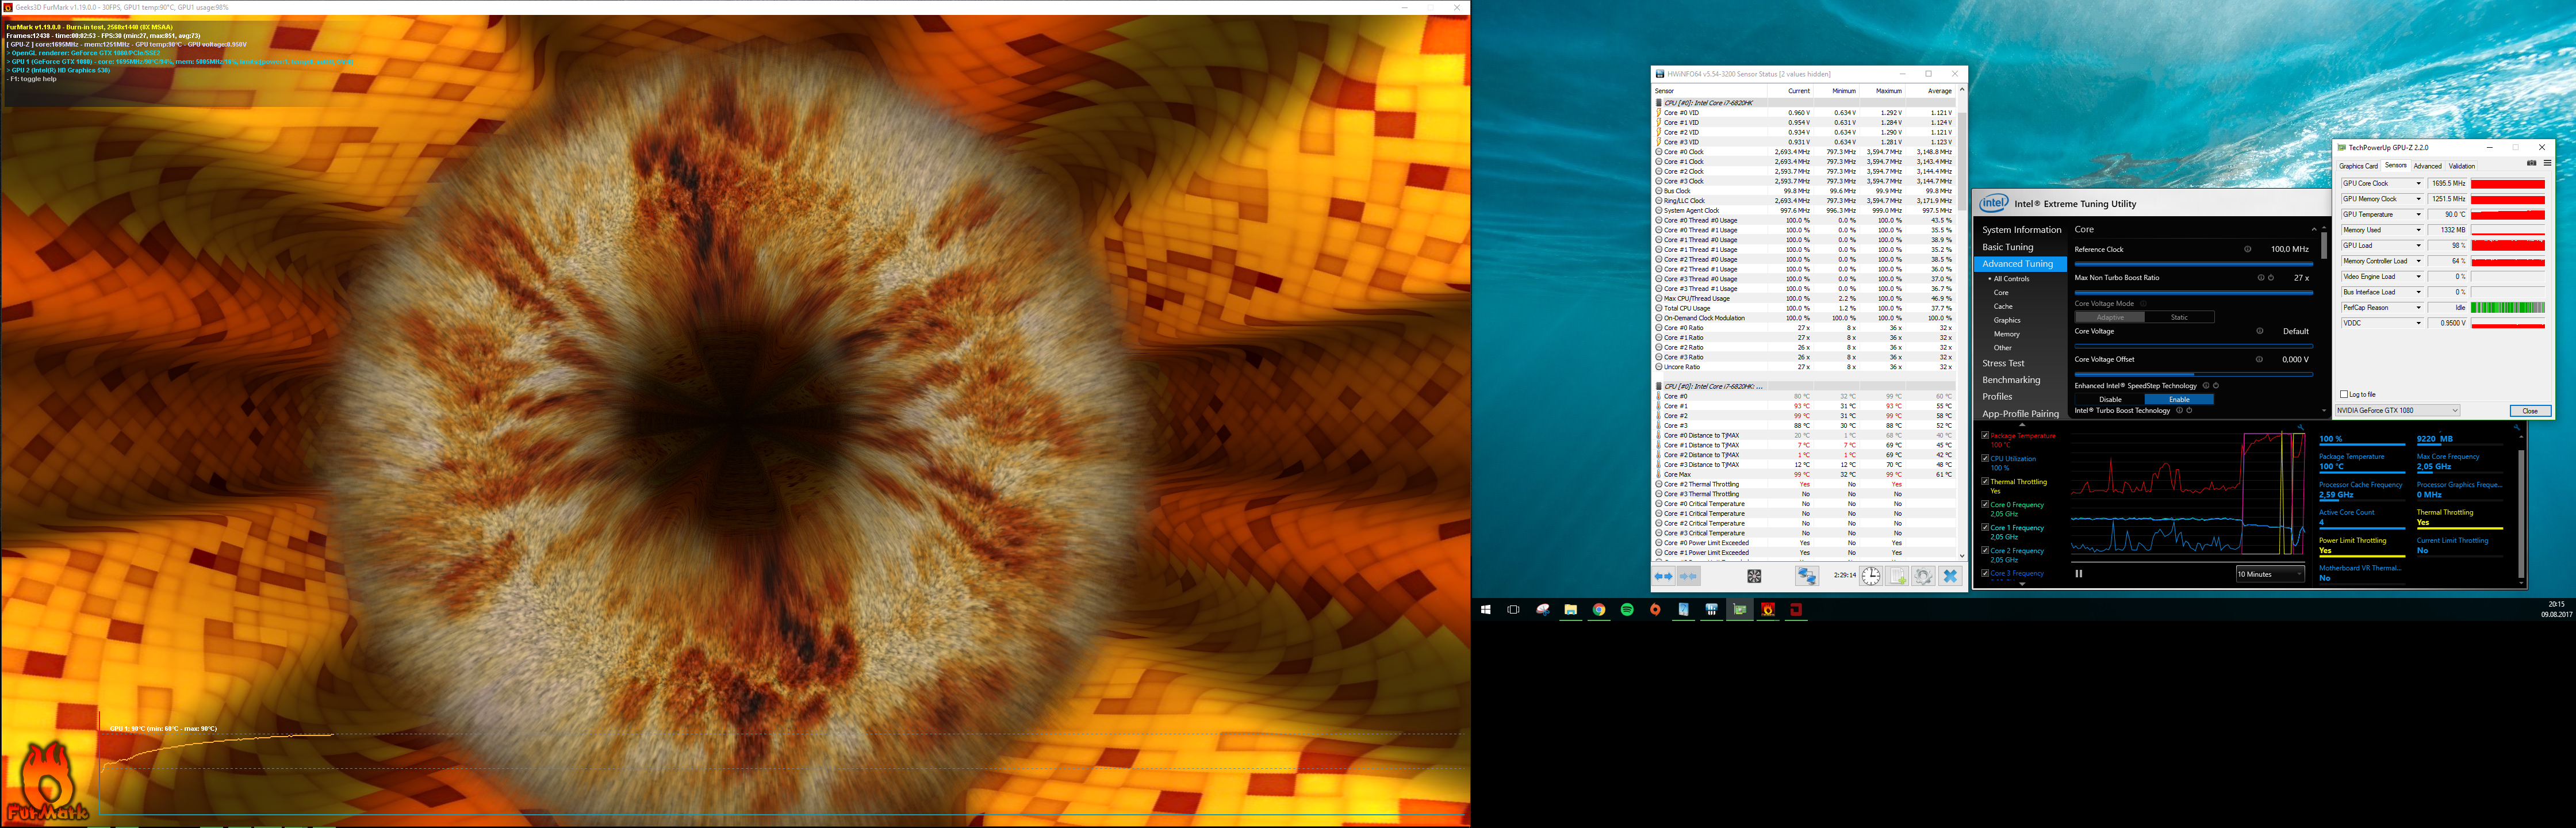This screenshot has height=828, width=2576.
Task: Click the GPU-Z Close button
Action: coord(2530,411)
